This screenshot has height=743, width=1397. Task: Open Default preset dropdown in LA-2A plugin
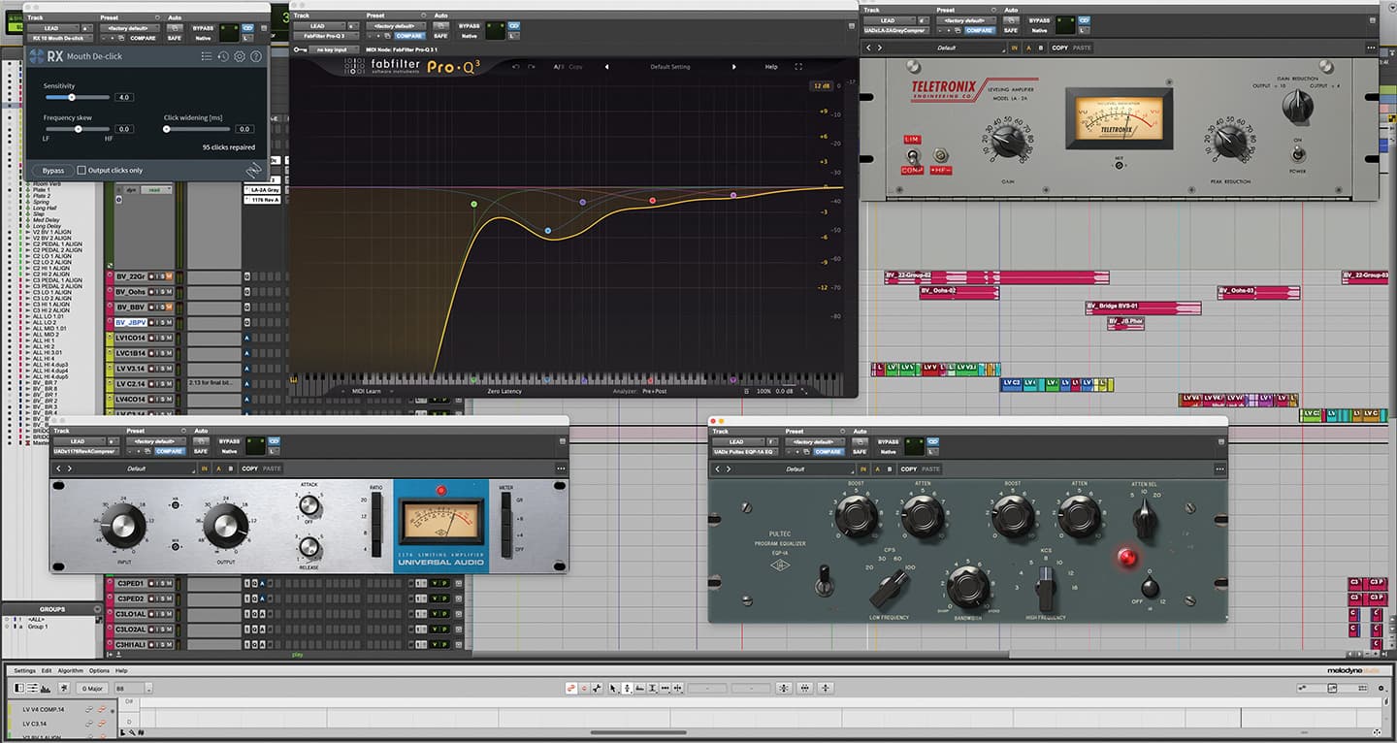click(947, 48)
